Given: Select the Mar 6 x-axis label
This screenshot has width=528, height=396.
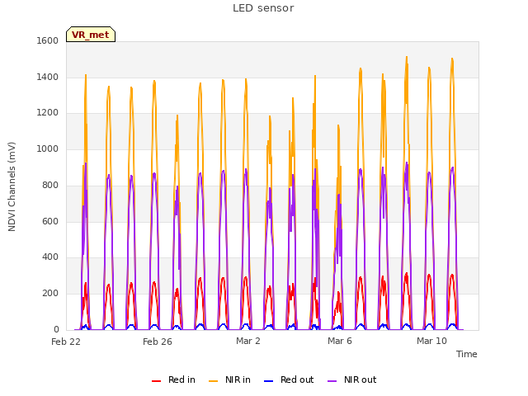Looking at the screenshot, I should click(340, 341).
